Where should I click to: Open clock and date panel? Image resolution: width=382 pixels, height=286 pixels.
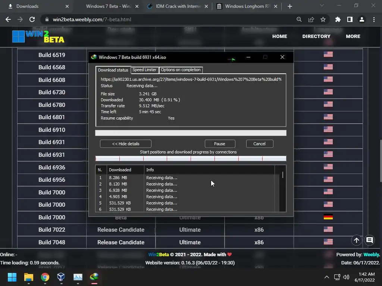365,277
